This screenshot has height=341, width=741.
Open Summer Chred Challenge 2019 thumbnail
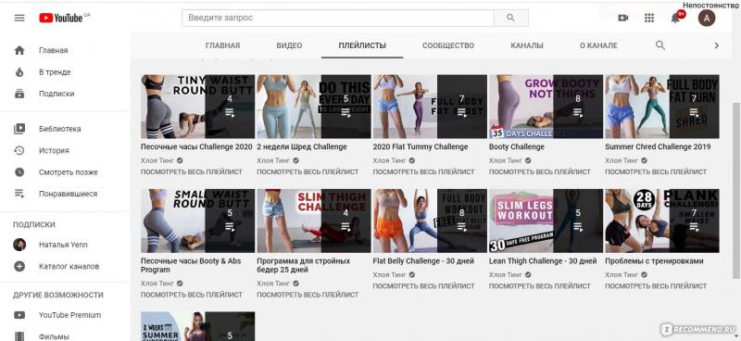pos(662,107)
